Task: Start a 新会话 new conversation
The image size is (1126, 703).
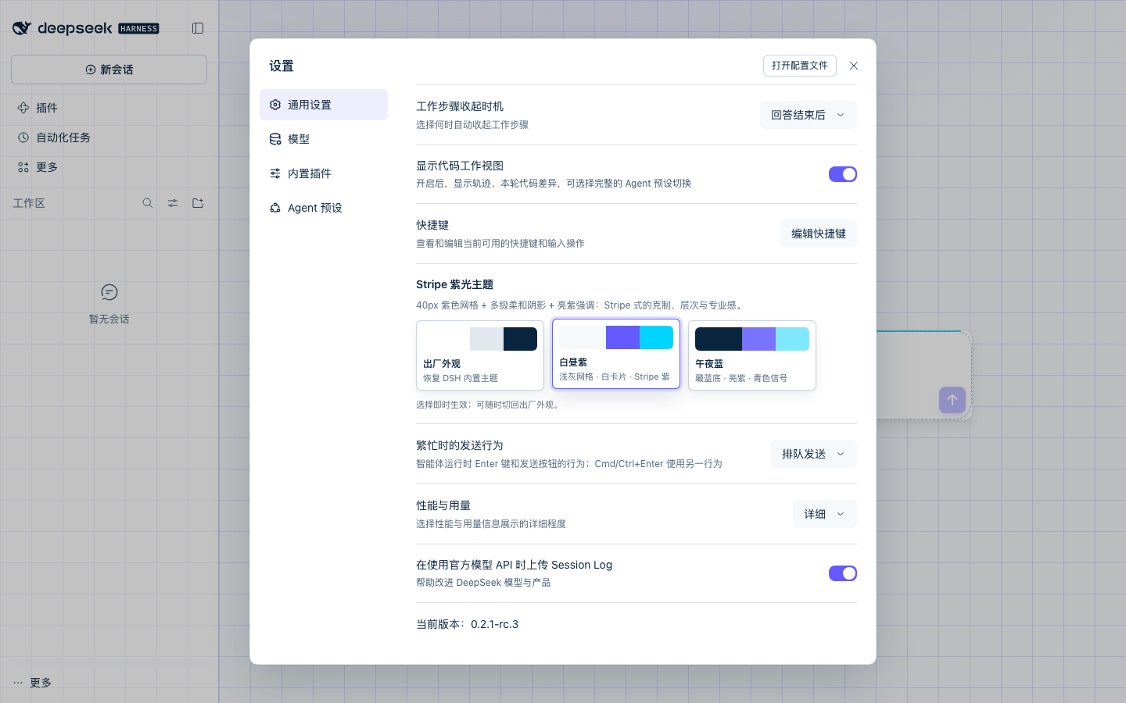Action: (x=109, y=70)
